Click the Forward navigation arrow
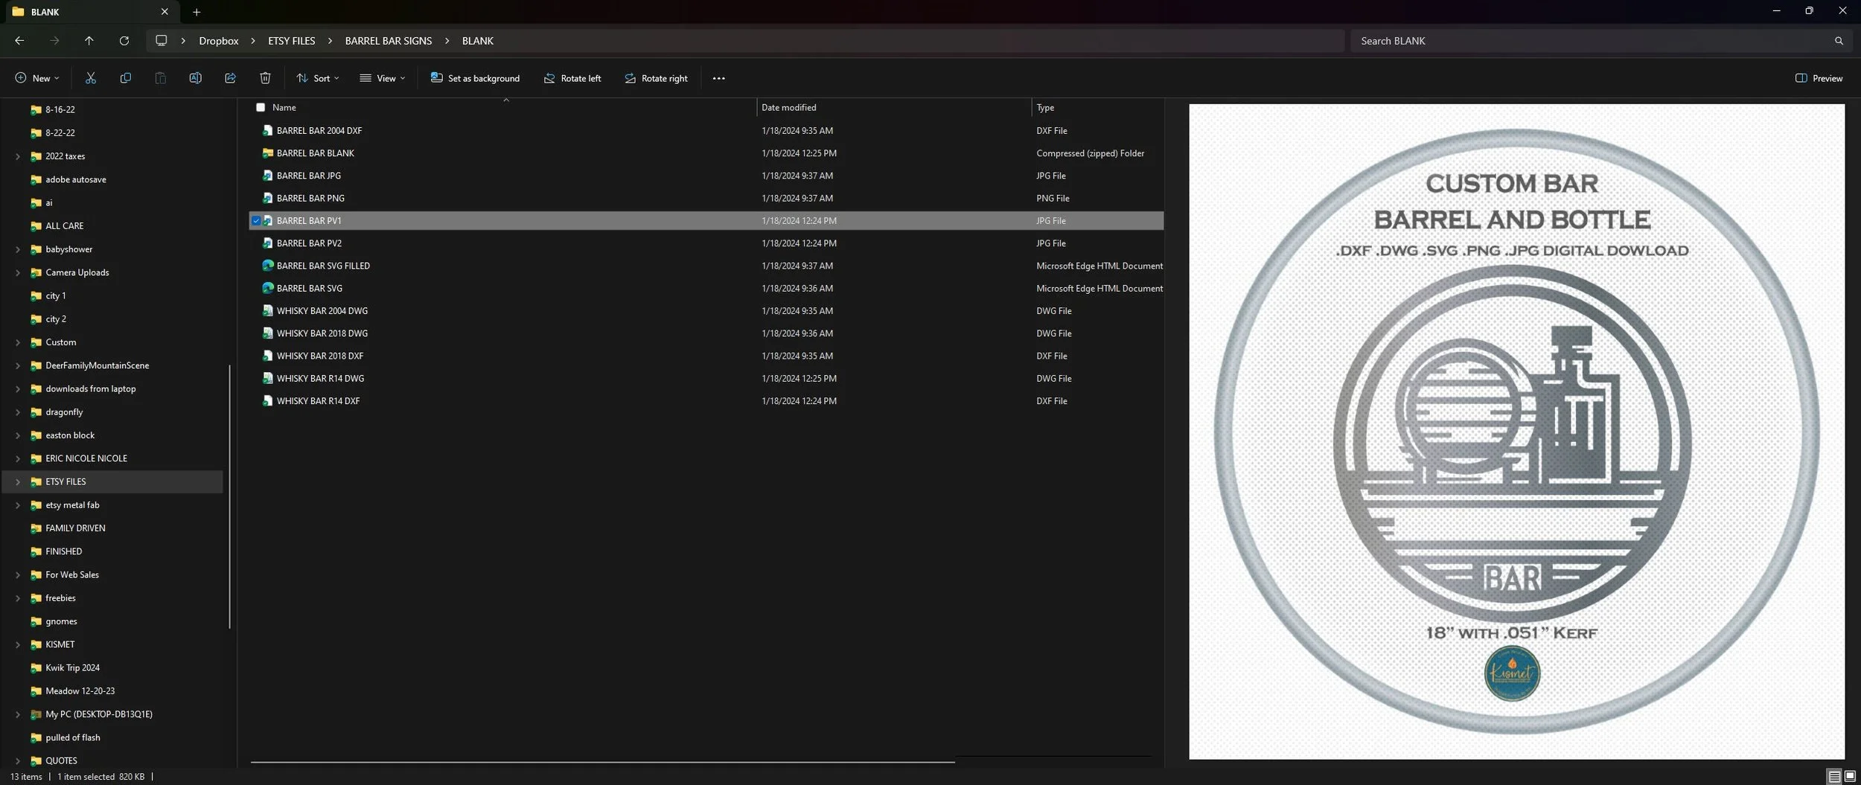1861x785 pixels. (x=54, y=41)
